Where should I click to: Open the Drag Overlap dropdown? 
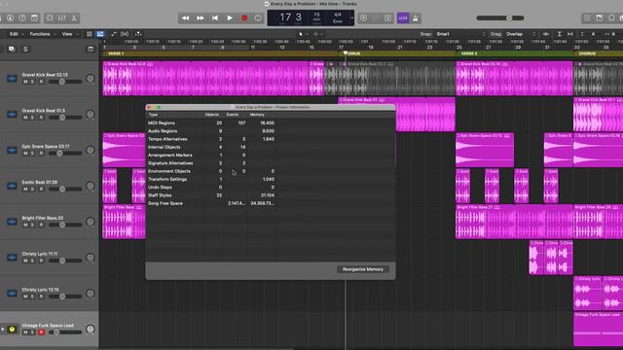pyautogui.click(x=521, y=34)
